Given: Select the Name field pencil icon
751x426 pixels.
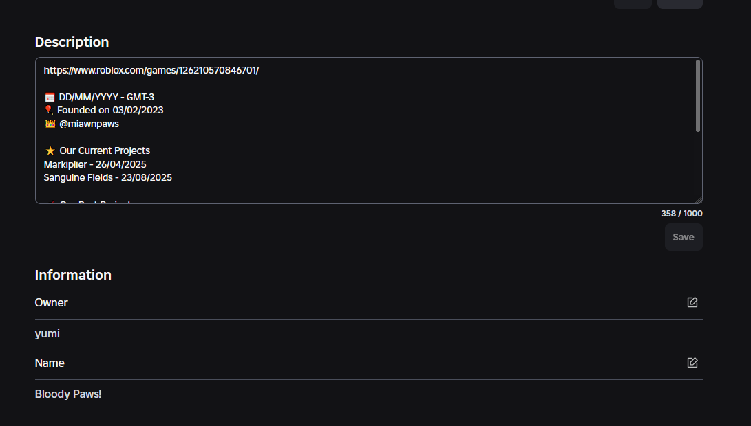Looking at the screenshot, I should (692, 362).
